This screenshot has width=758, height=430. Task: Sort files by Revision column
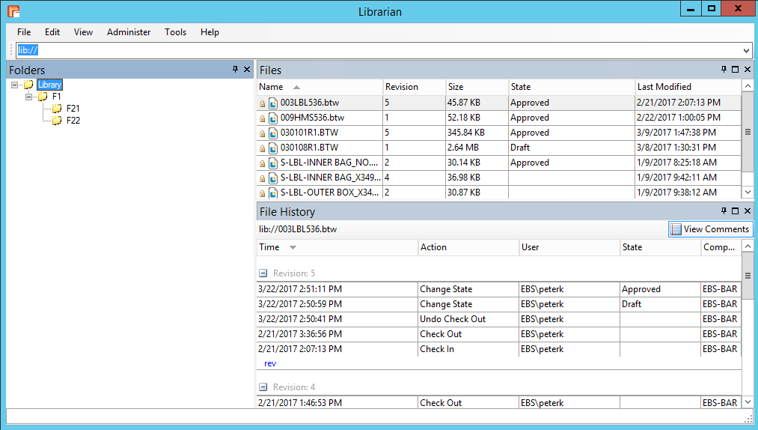tap(415, 87)
